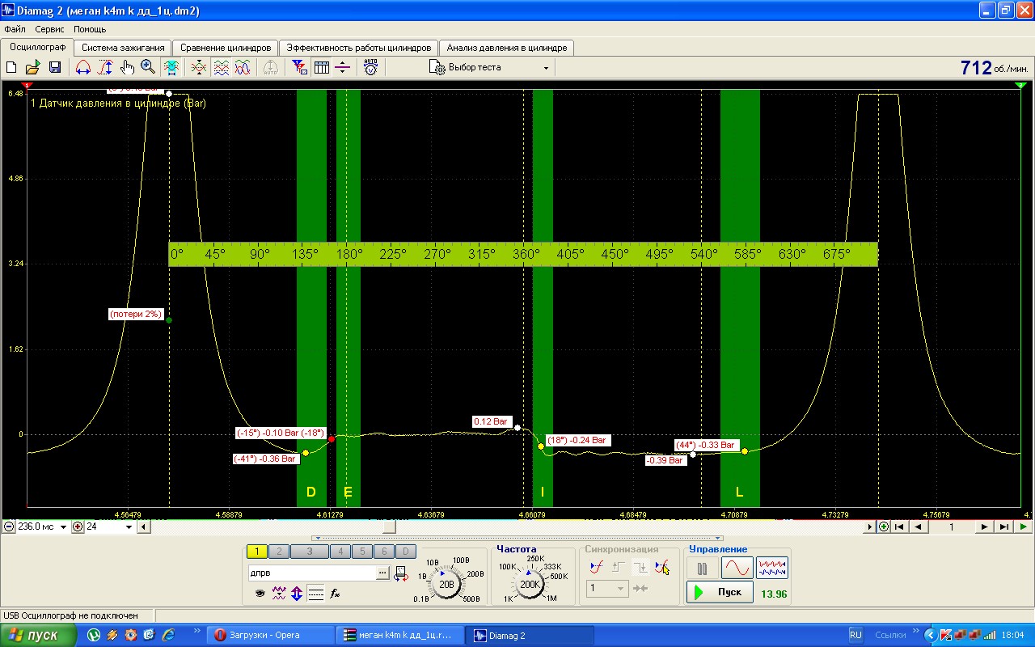The height and width of the screenshot is (647, 1035).
Task: Click the blue vertical shift arrows icon
Action: tap(297, 593)
